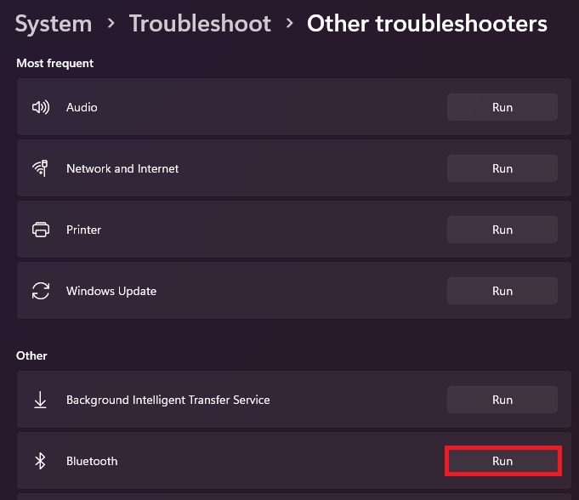
Task: Select the 'Windows Update' text label
Action: click(x=111, y=291)
